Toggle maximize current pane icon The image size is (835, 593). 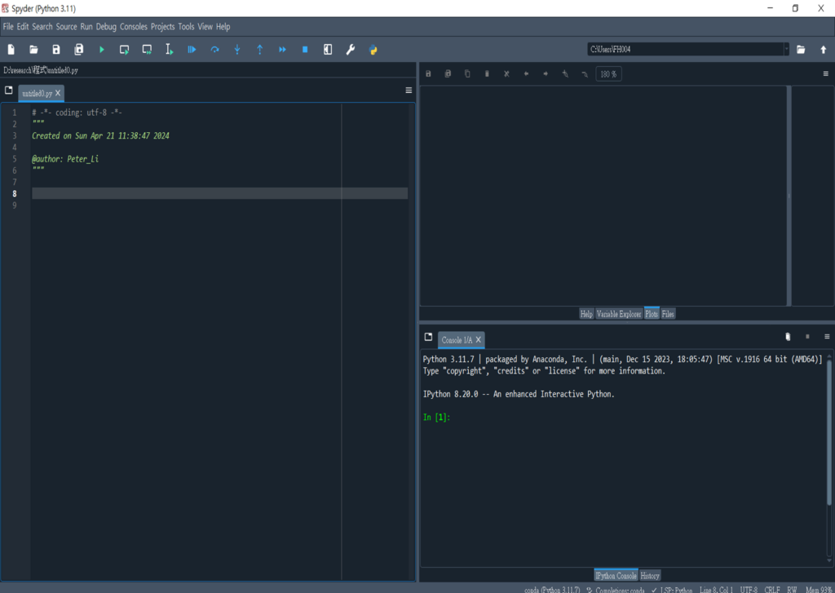328,50
